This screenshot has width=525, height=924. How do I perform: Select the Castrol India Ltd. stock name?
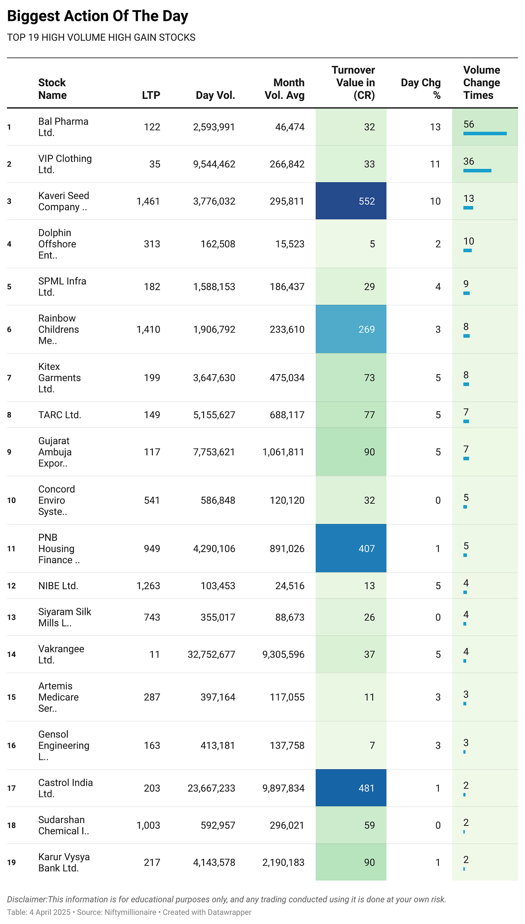click(65, 788)
